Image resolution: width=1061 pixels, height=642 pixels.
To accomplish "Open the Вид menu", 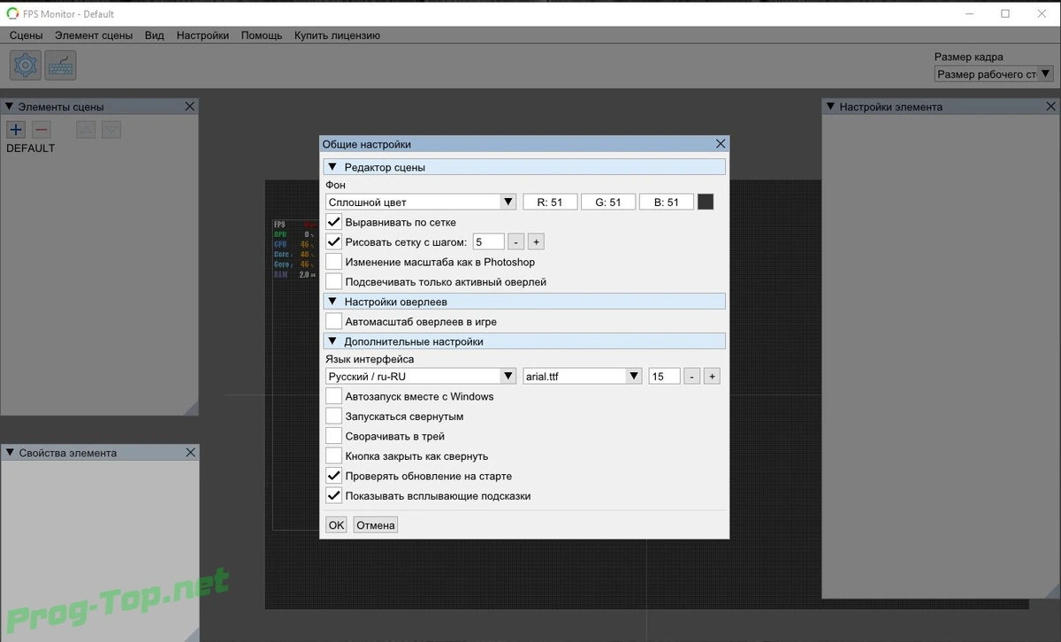I will pos(155,35).
